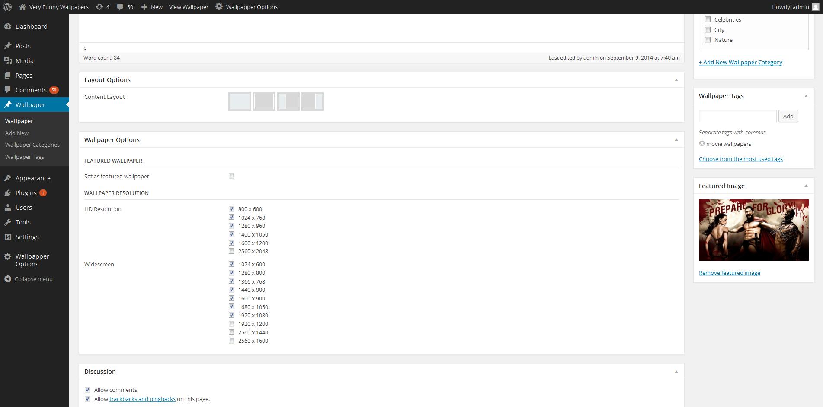The image size is (823, 407).
Task: Click the featured image thumbnail
Action: [x=753, y=230]
